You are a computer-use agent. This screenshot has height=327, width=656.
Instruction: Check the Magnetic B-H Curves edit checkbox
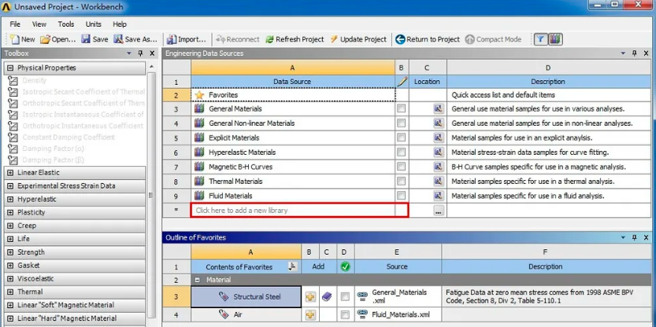[x=401, y=167]
